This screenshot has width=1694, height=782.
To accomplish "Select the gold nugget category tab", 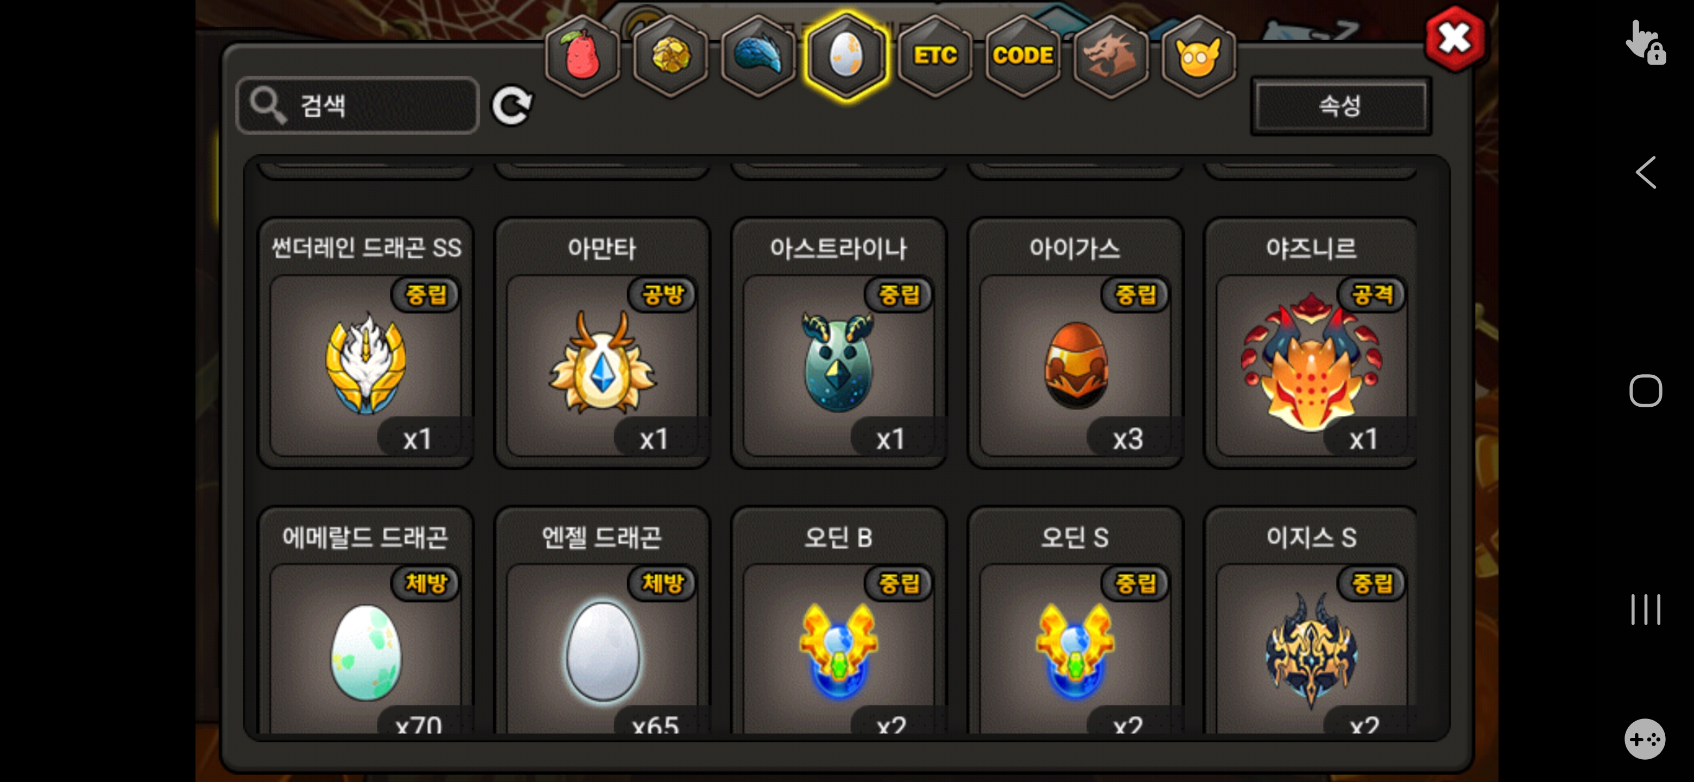I will click(670, 56).
